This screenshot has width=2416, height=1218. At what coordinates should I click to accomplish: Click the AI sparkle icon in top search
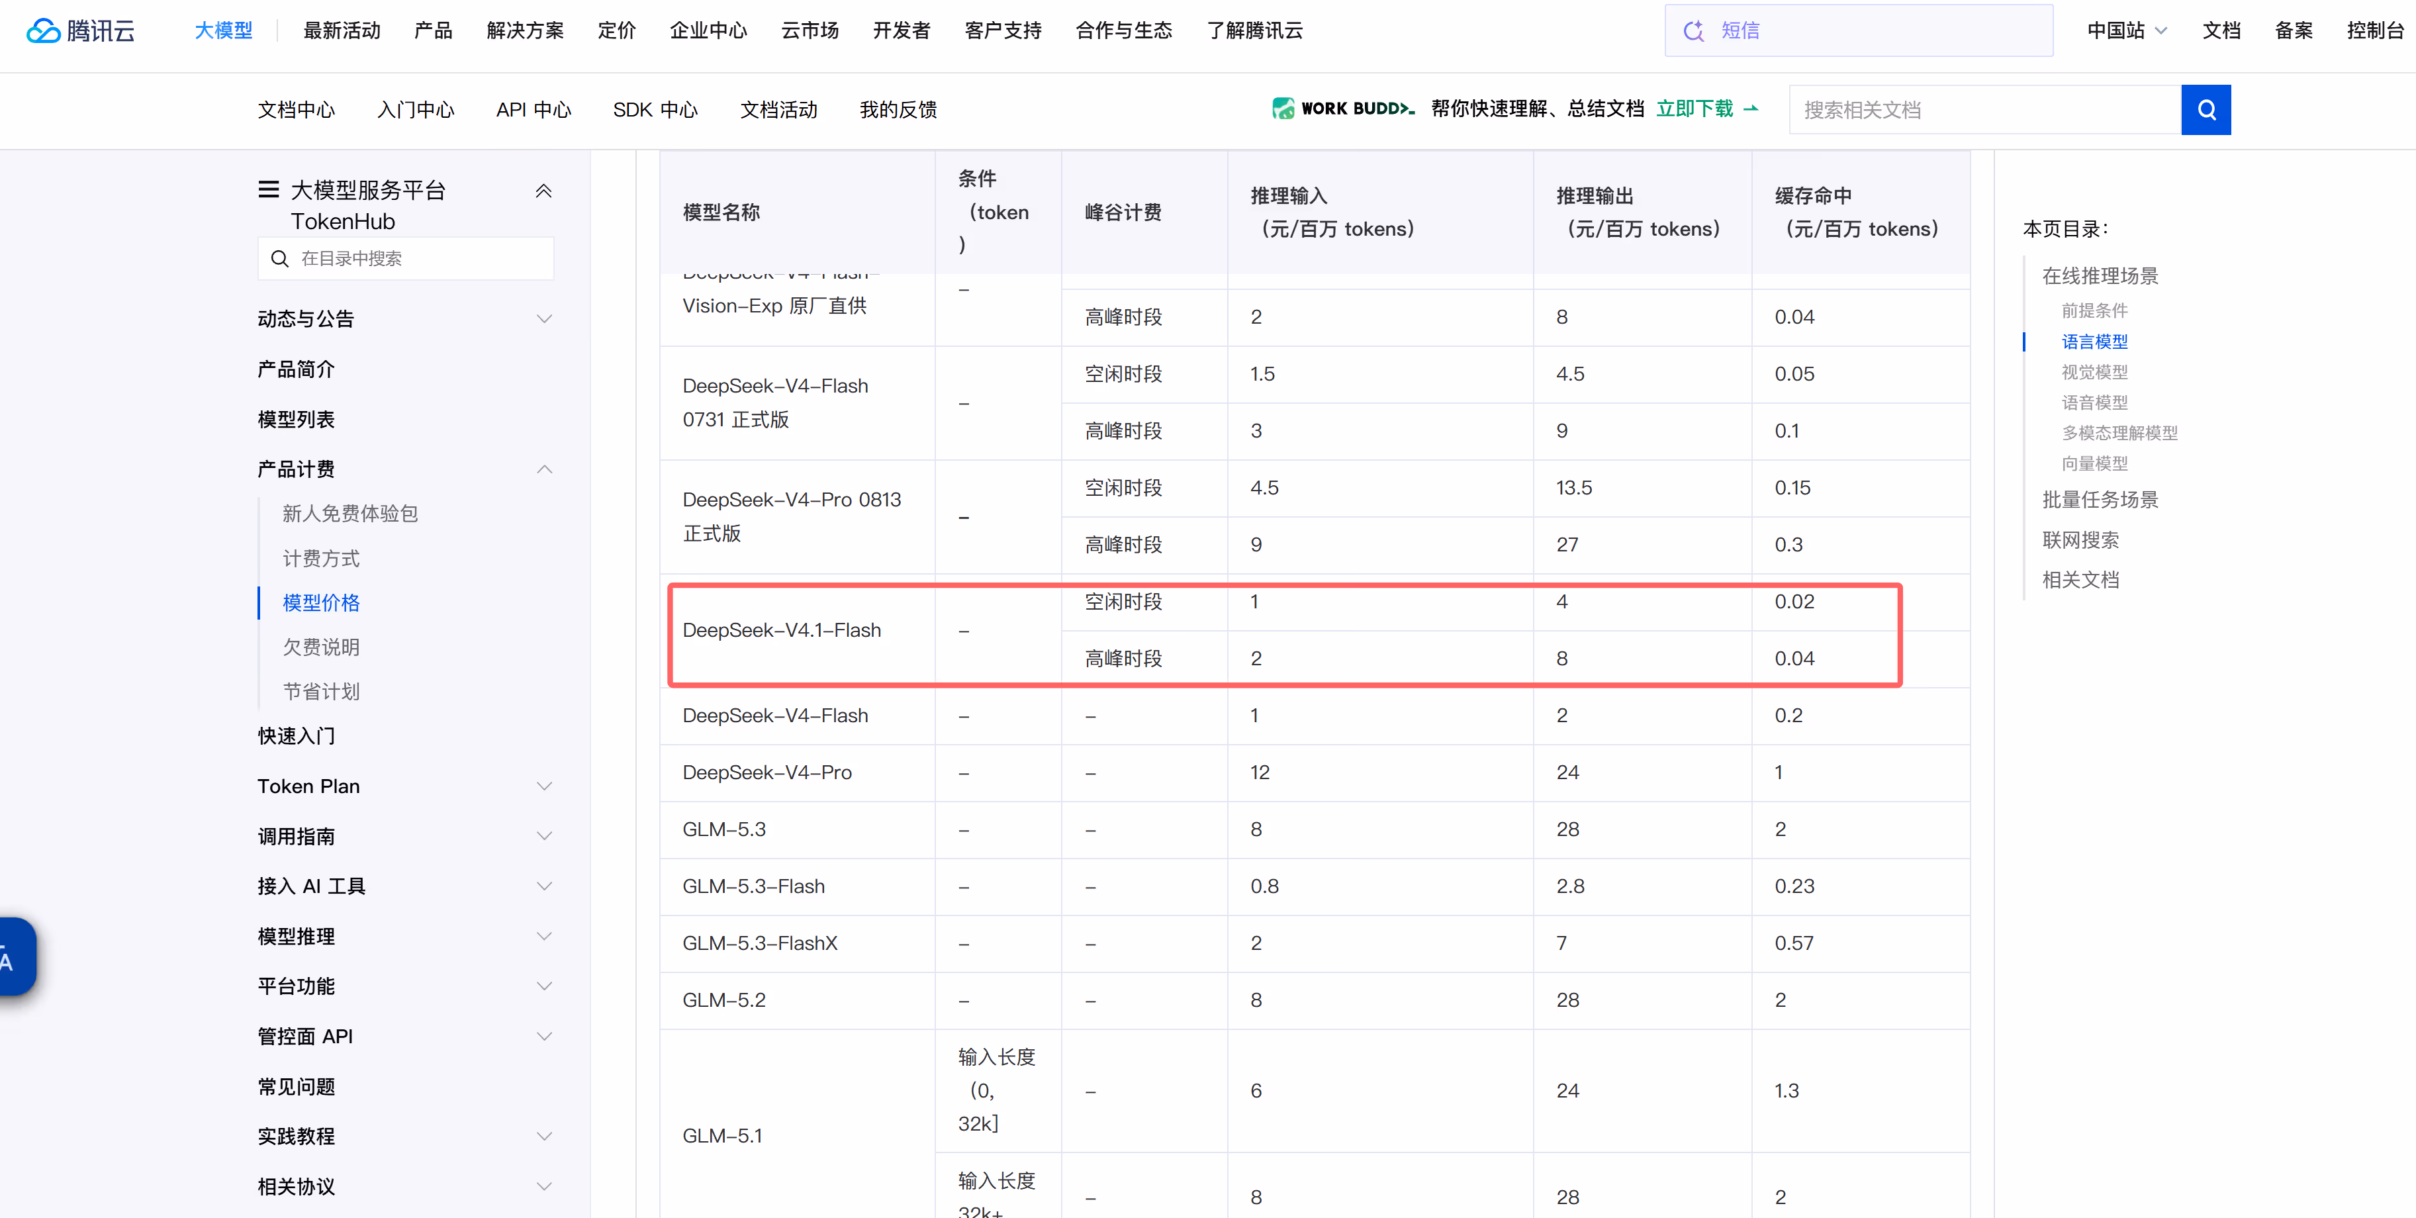point(1693,31)
